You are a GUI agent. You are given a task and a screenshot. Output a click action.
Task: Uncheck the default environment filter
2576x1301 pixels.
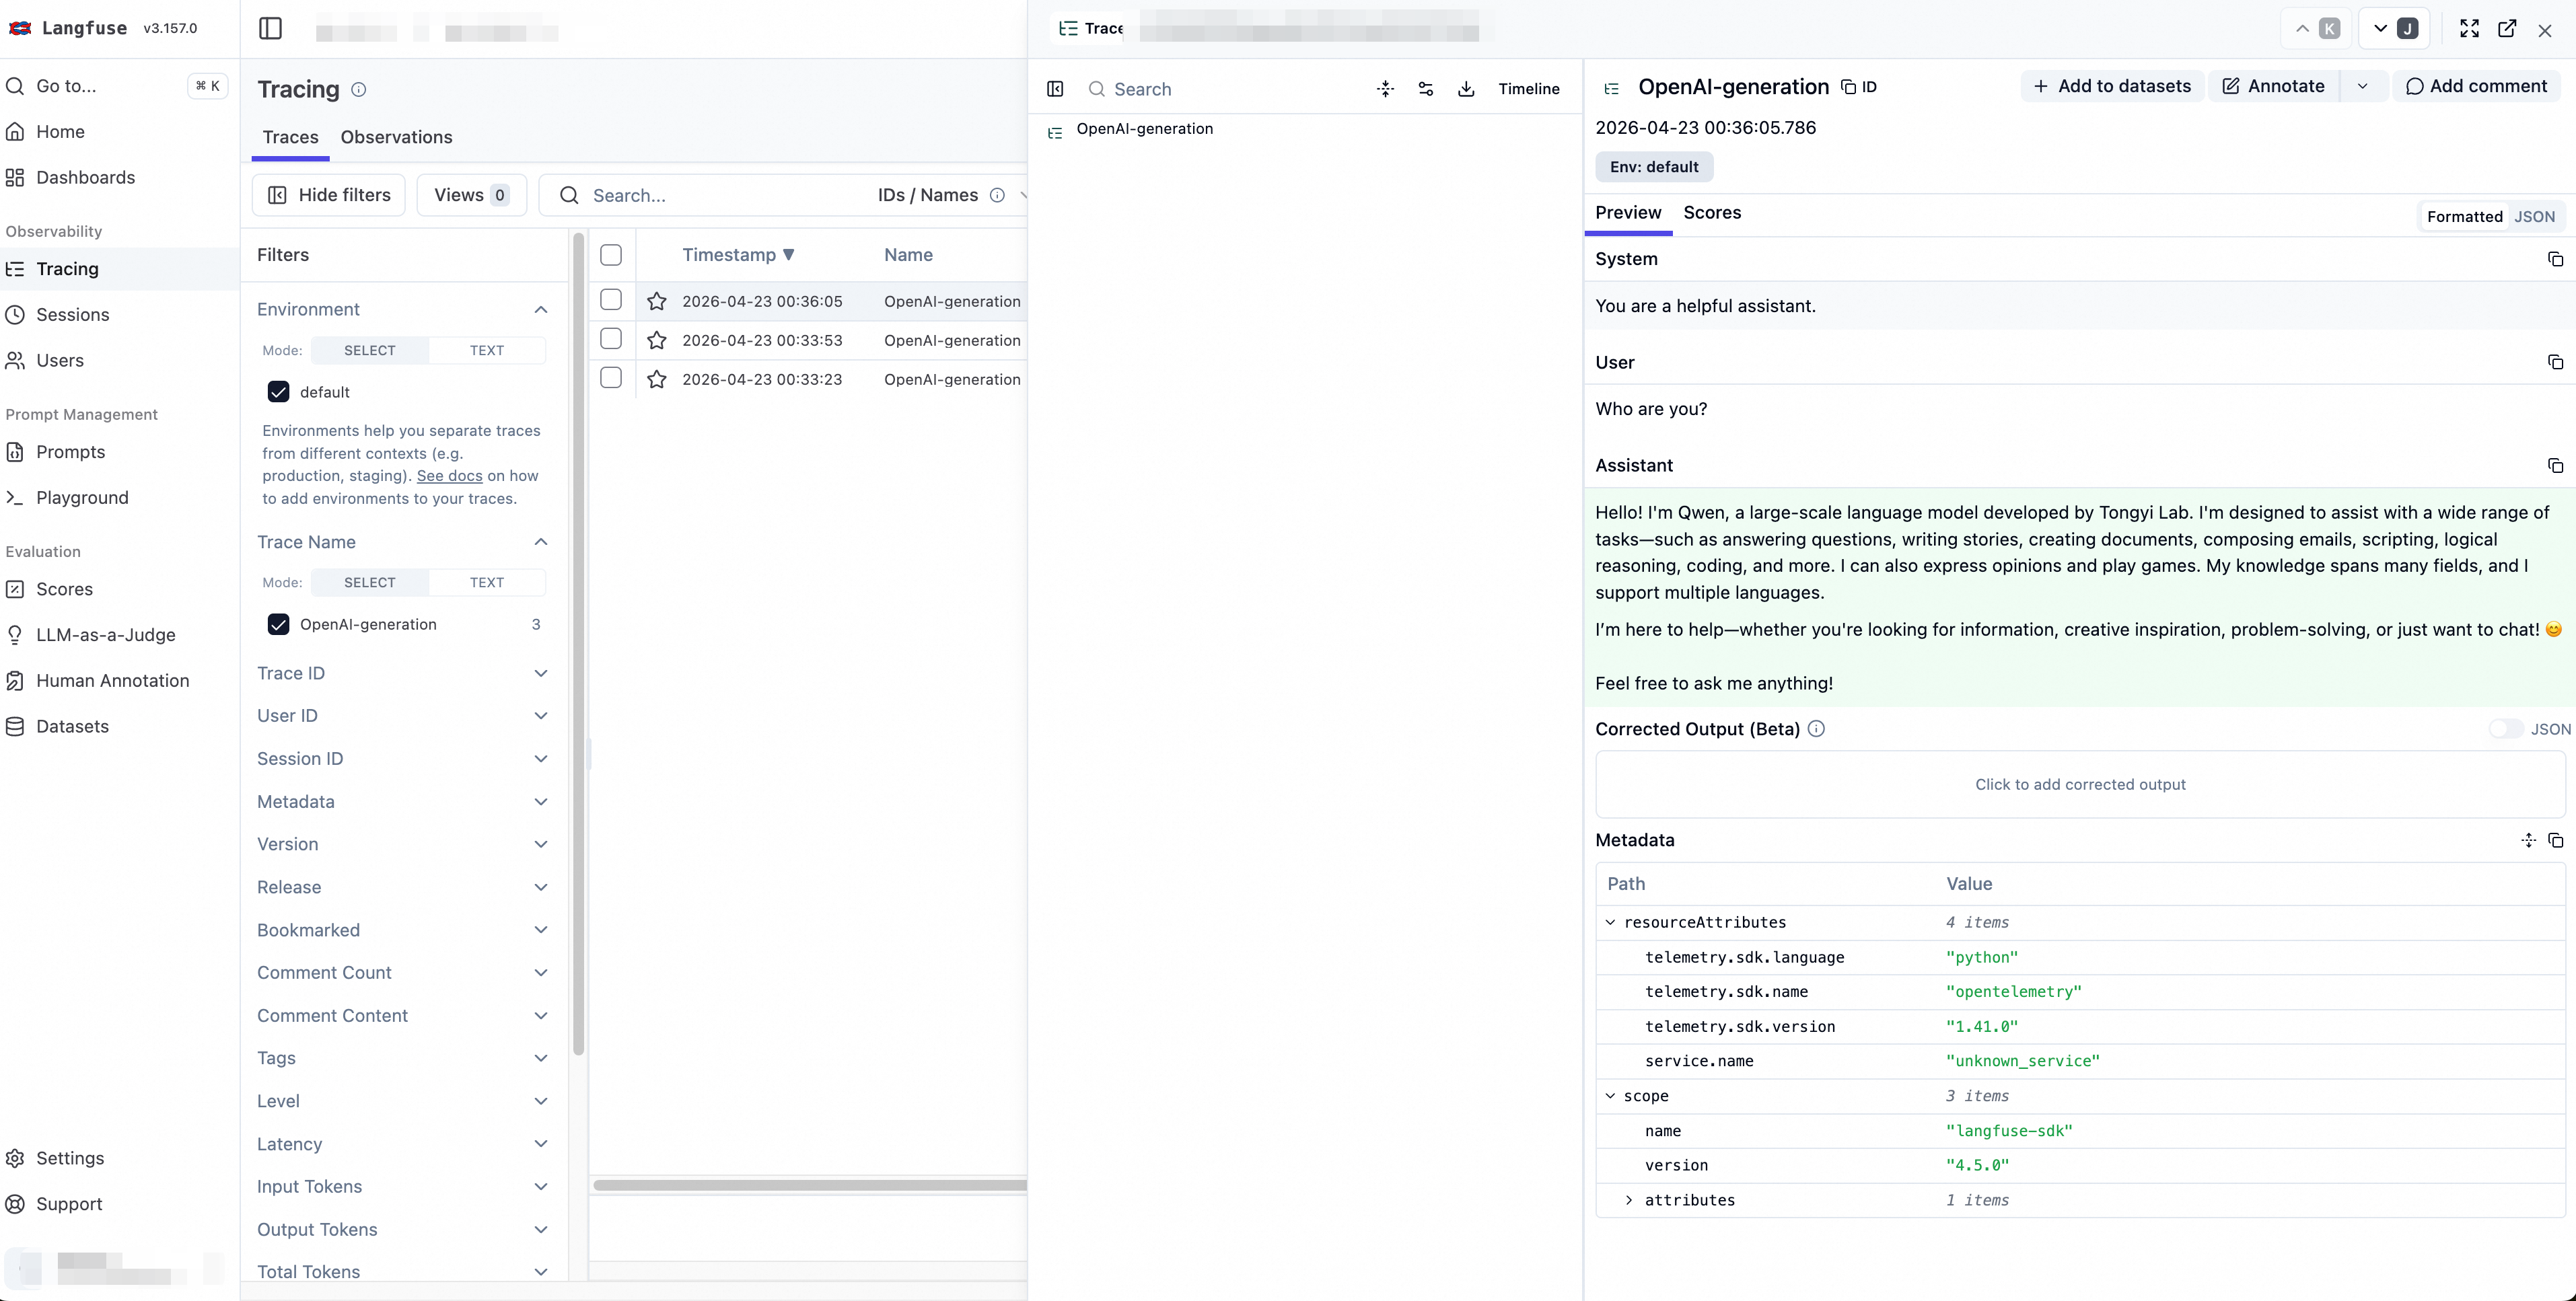point(278,392)
